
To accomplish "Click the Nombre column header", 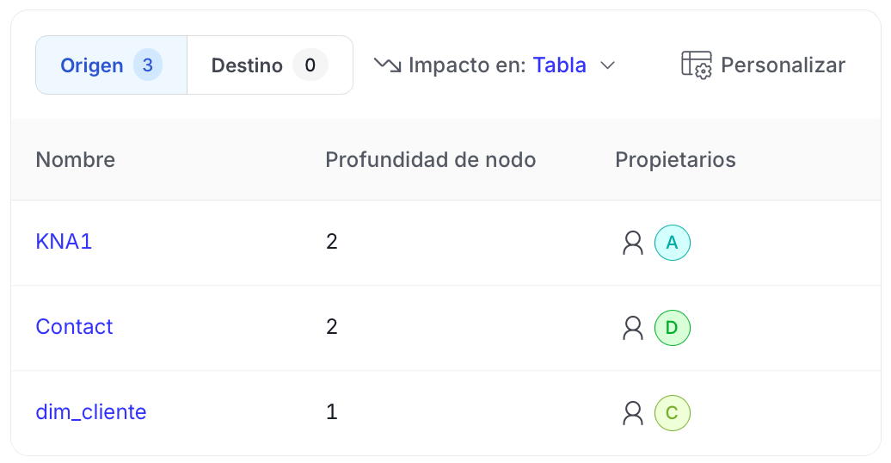I will (76, 159).
